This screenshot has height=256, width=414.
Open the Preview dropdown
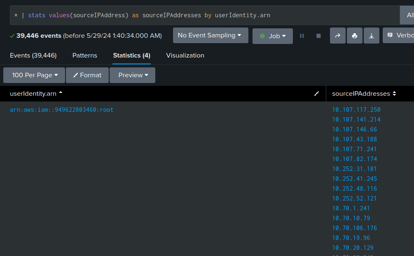pos(133,75)
